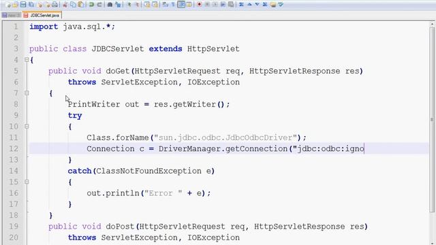Toggle word wrap in the toolbar
This screenshot has width=436, height=245.
point(165,5)
